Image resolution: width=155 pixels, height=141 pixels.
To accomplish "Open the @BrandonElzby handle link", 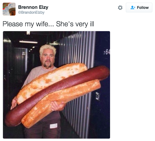I will click(31, 12).
